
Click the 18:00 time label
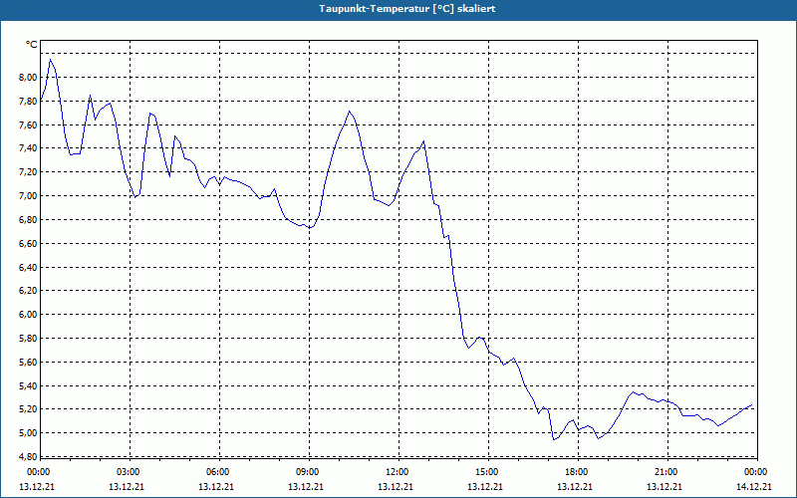577,472
